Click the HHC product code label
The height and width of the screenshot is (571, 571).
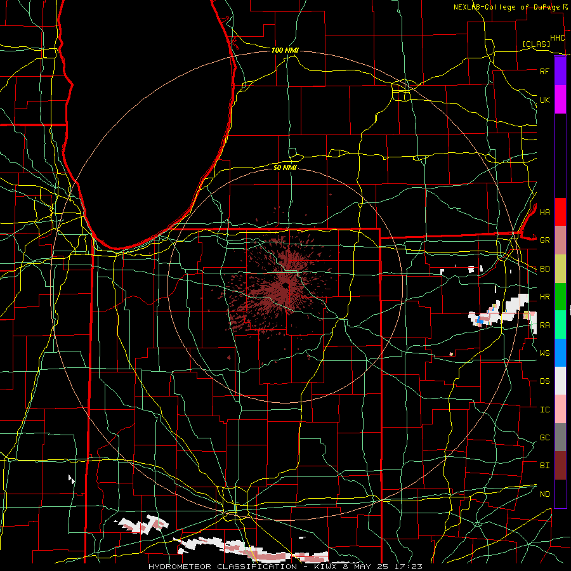point(557,38)
